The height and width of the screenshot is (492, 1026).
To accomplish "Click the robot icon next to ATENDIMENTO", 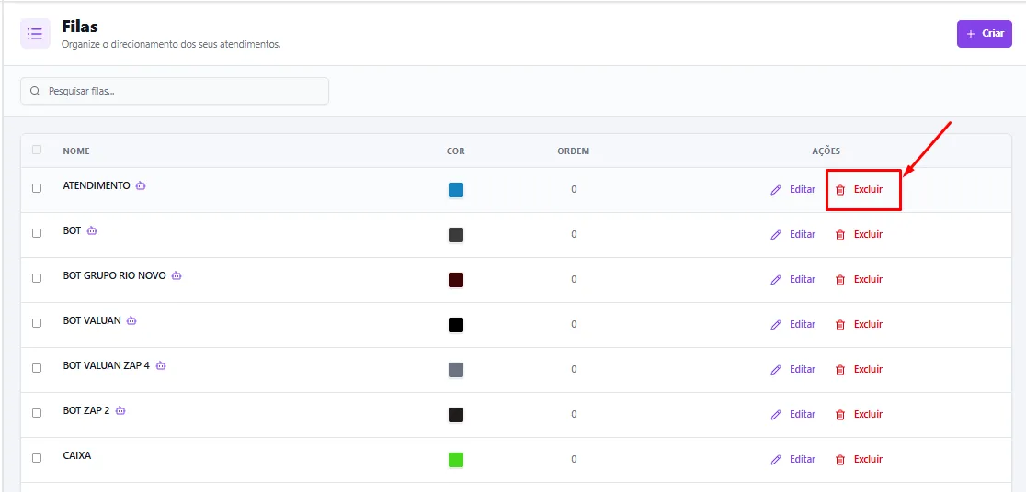I will (x=141, y=185).
